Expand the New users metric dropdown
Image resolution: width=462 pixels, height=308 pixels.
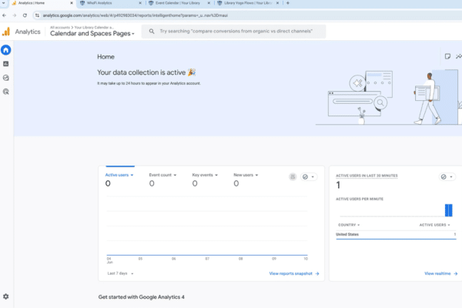(246, 175)
